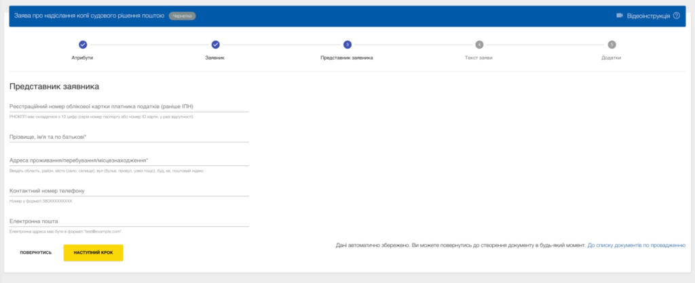
Task: Click the Атрибути step checkmark circle
Action: coord(82,45)
